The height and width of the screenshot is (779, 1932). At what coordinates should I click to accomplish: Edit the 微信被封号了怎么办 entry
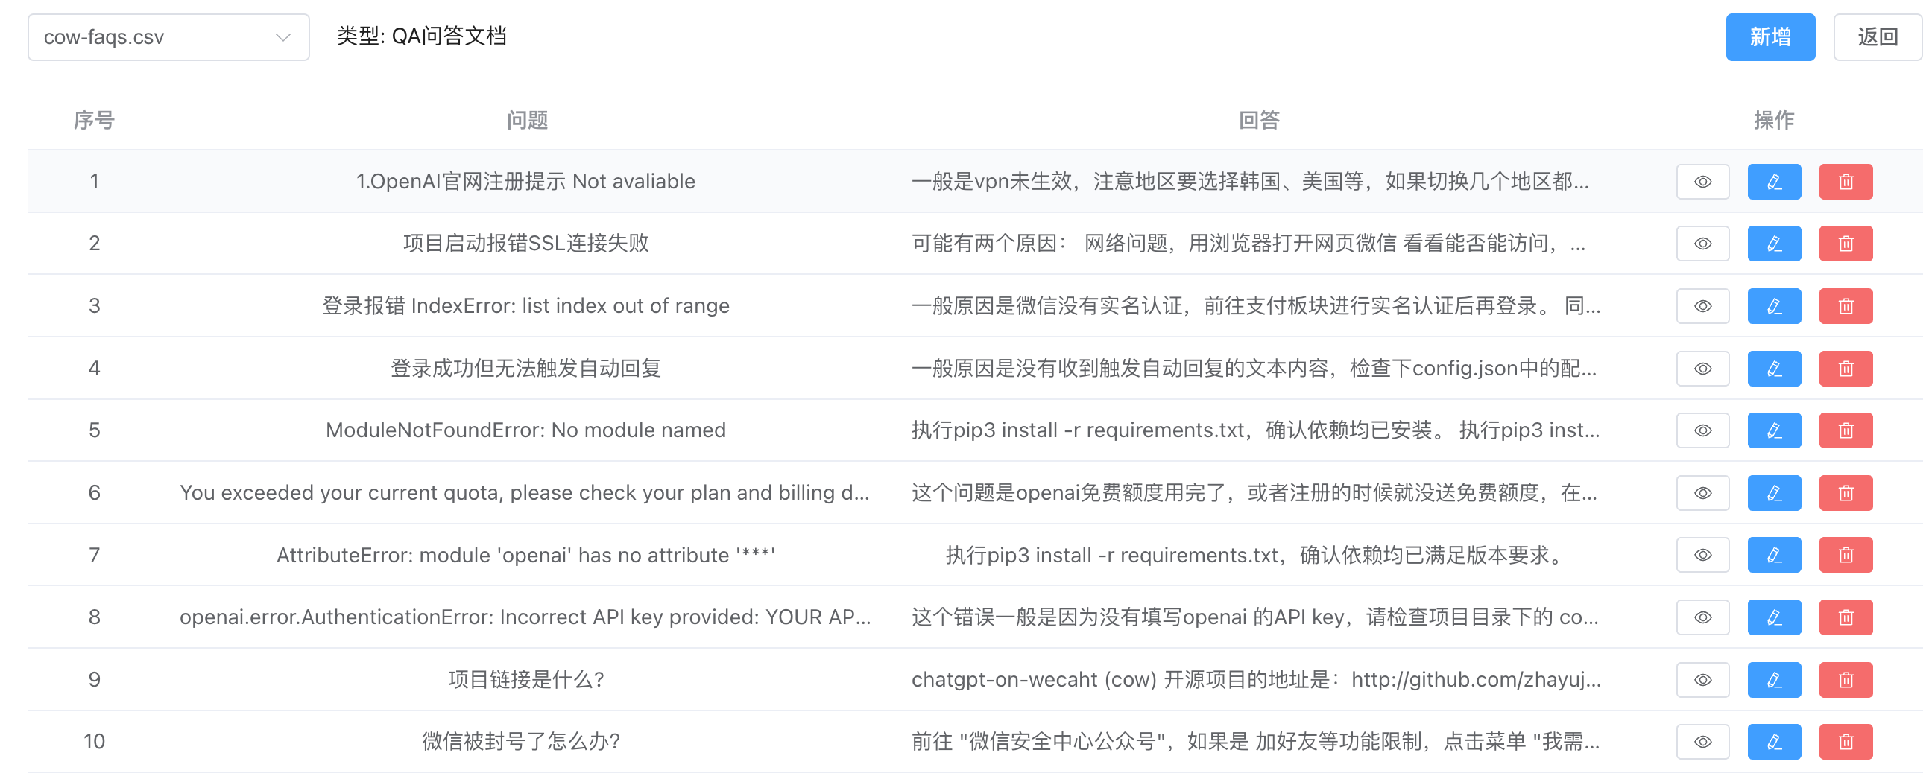pos(1773,741)
